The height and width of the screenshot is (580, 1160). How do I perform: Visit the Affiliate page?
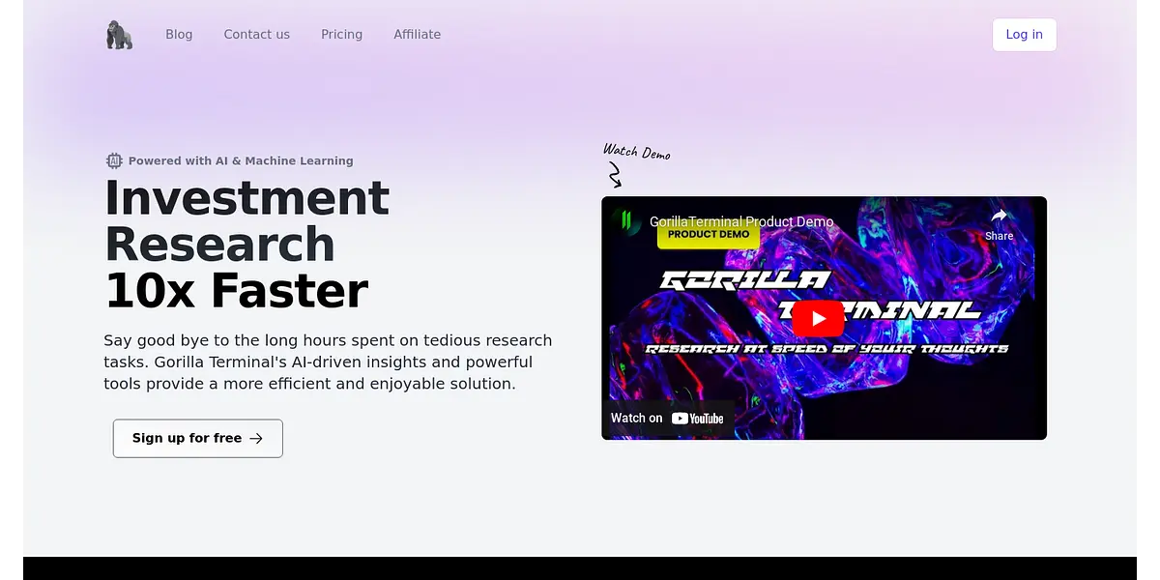point(417,35)
